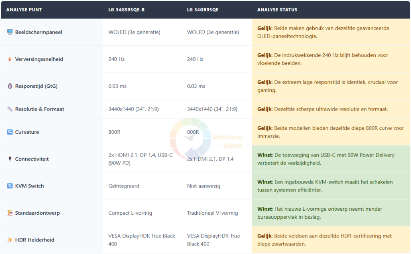Select the ANALYSE PUNT column header
This screenshot has width=411, height=254.
(24, 10)
